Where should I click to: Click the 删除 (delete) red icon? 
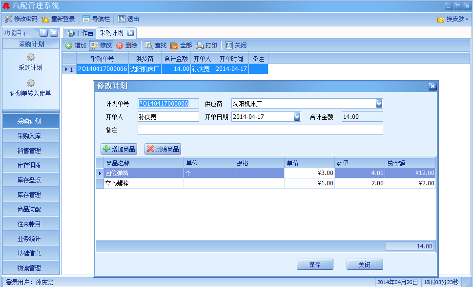coord(120,45)
